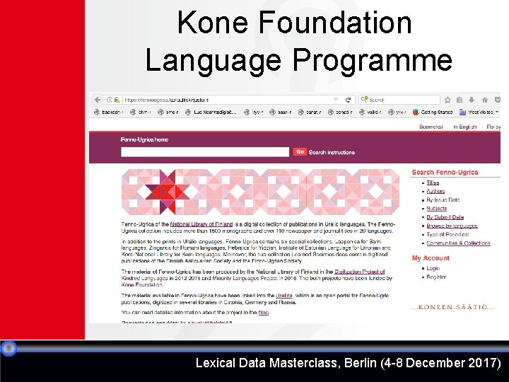
Task: Open the Getting Started Firefox bookmark
Action: pyautogui.click(x=433, y=112)
